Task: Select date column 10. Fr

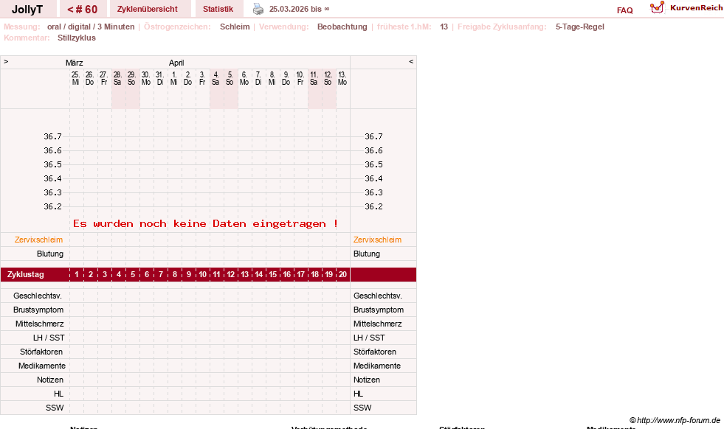Action: point(300,78)
